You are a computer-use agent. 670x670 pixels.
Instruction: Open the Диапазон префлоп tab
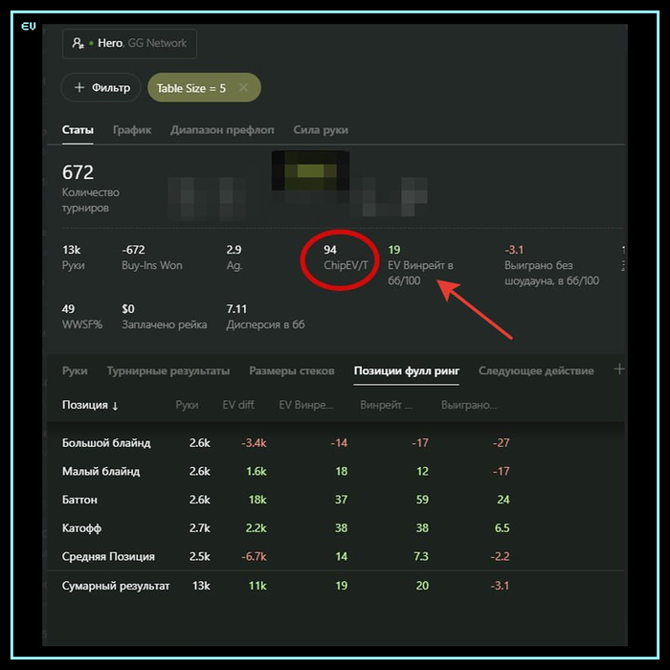222,130
